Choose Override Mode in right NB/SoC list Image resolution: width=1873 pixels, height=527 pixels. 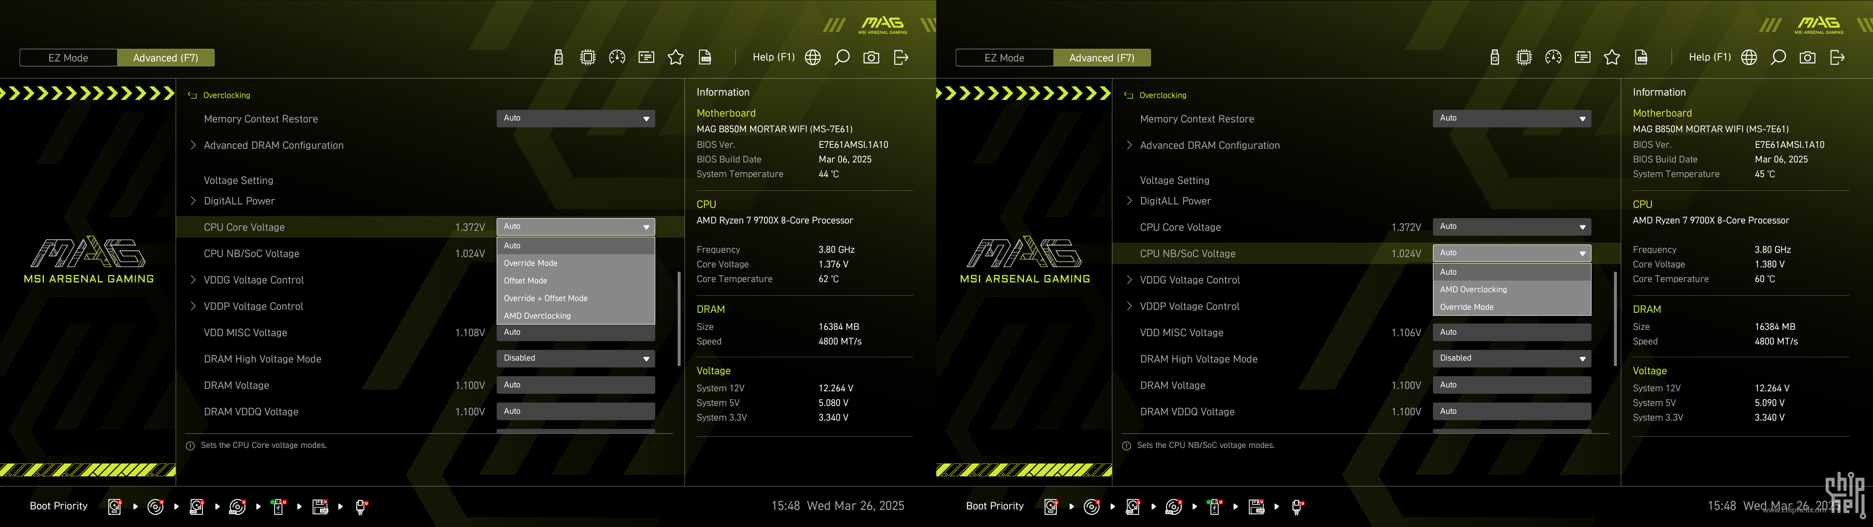coord(1512,307)
